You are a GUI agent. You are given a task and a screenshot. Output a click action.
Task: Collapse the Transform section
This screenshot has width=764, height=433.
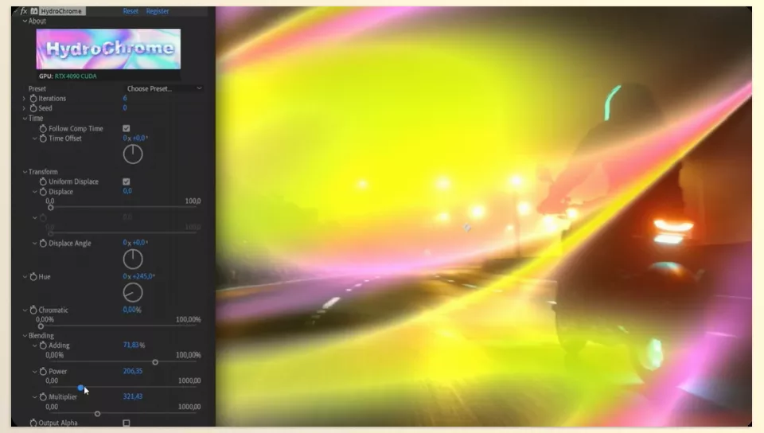tap(25, 172)
